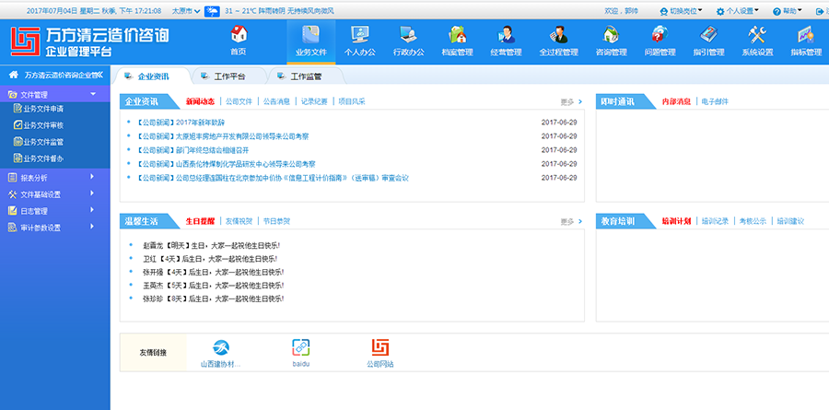Open the baidu friendly link icon
Screen dimensions: 829x410
pyautogui.click(x=301, y=347)
